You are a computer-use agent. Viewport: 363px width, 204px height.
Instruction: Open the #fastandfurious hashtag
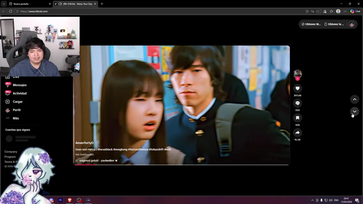pos(138,149)
